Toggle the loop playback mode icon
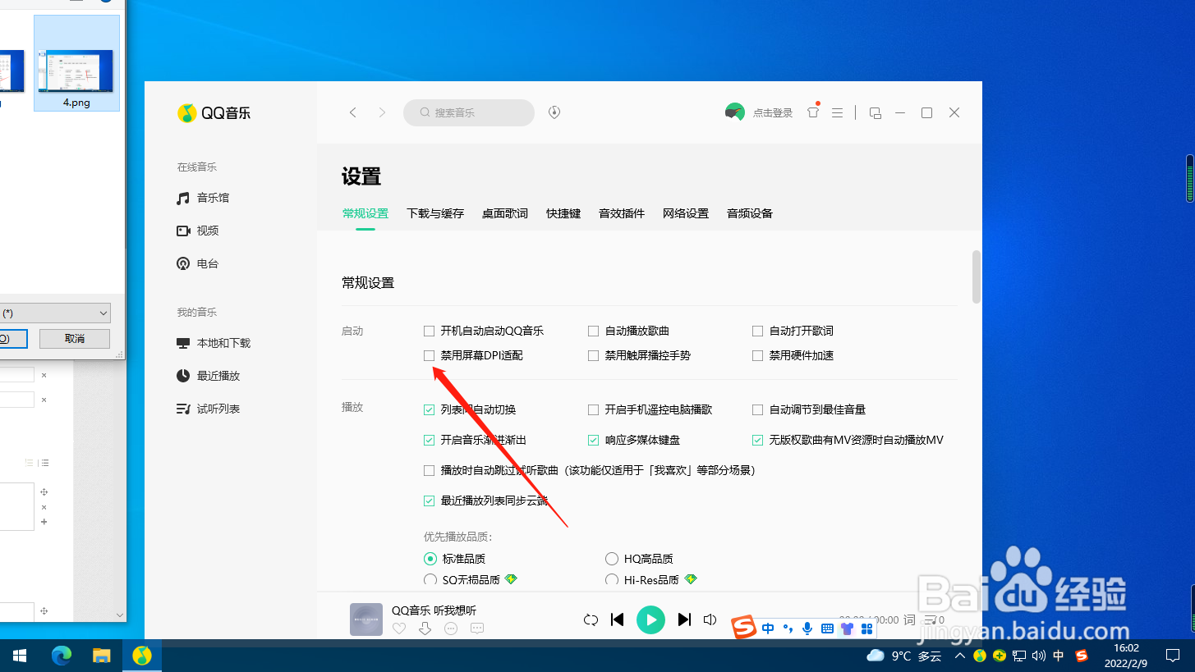1195x672 pixels. pos(591,619)
